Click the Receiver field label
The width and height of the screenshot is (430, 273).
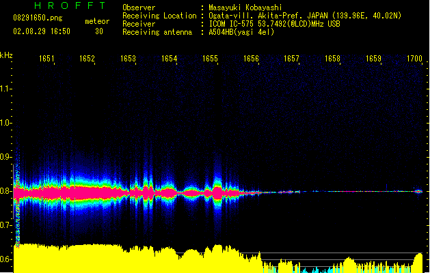tap(139, 24)
